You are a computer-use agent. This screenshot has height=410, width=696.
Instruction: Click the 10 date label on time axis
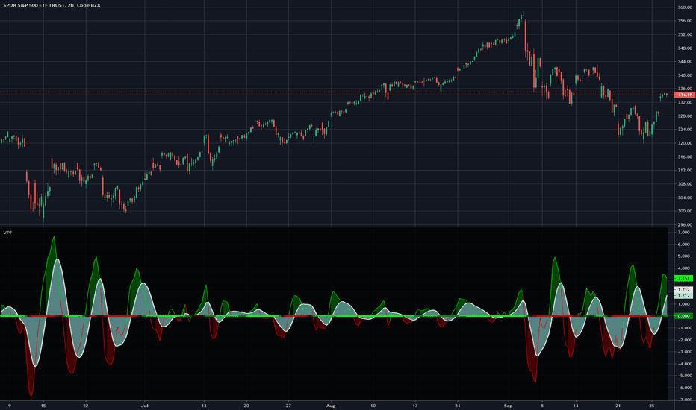(x=373, y=406)
